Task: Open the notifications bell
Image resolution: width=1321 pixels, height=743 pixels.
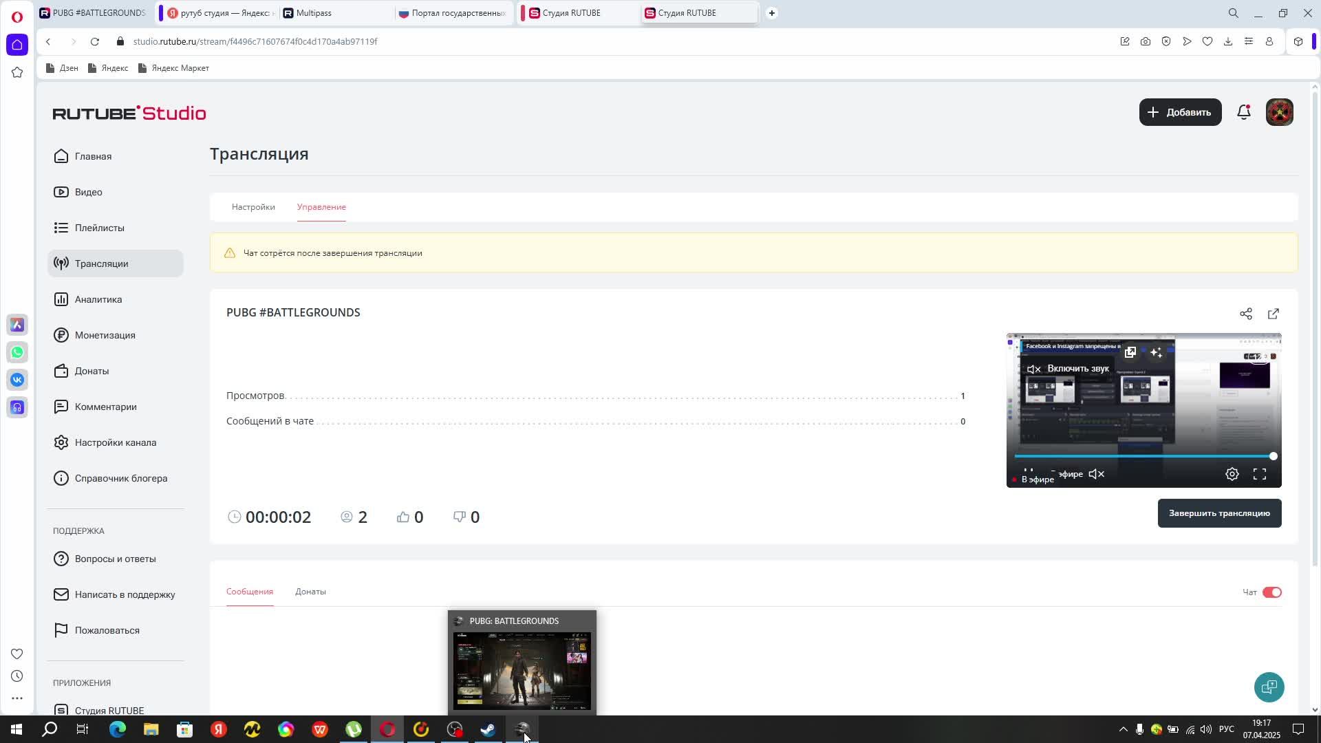Action: [1243, 112]
